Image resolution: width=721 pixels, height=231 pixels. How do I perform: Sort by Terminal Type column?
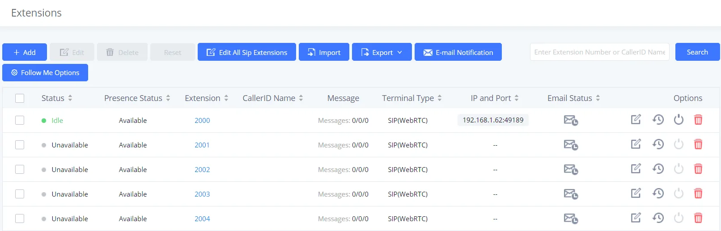pos(411,98)
